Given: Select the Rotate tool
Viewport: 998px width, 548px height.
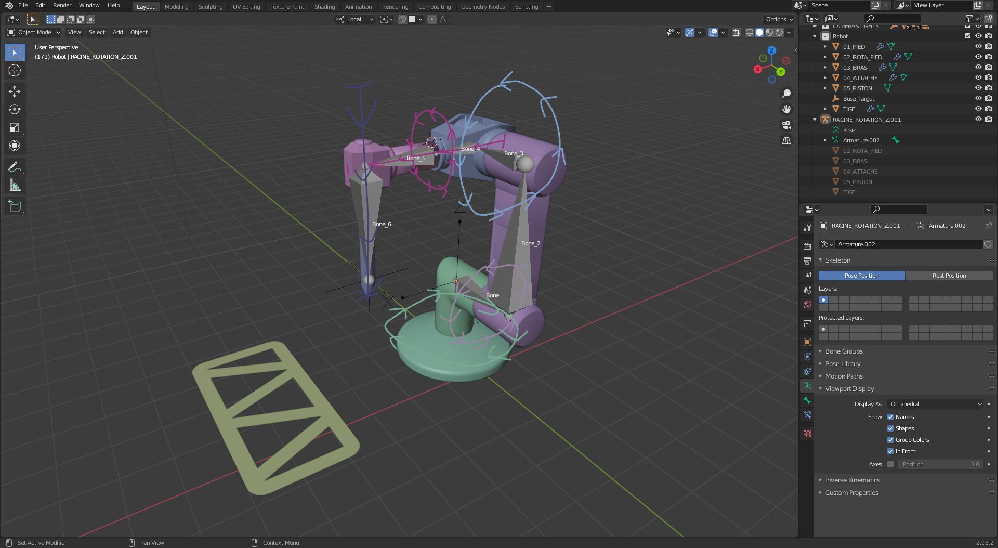Looking at the screenshot, I should pyautogui.click(x=15, y=110).
